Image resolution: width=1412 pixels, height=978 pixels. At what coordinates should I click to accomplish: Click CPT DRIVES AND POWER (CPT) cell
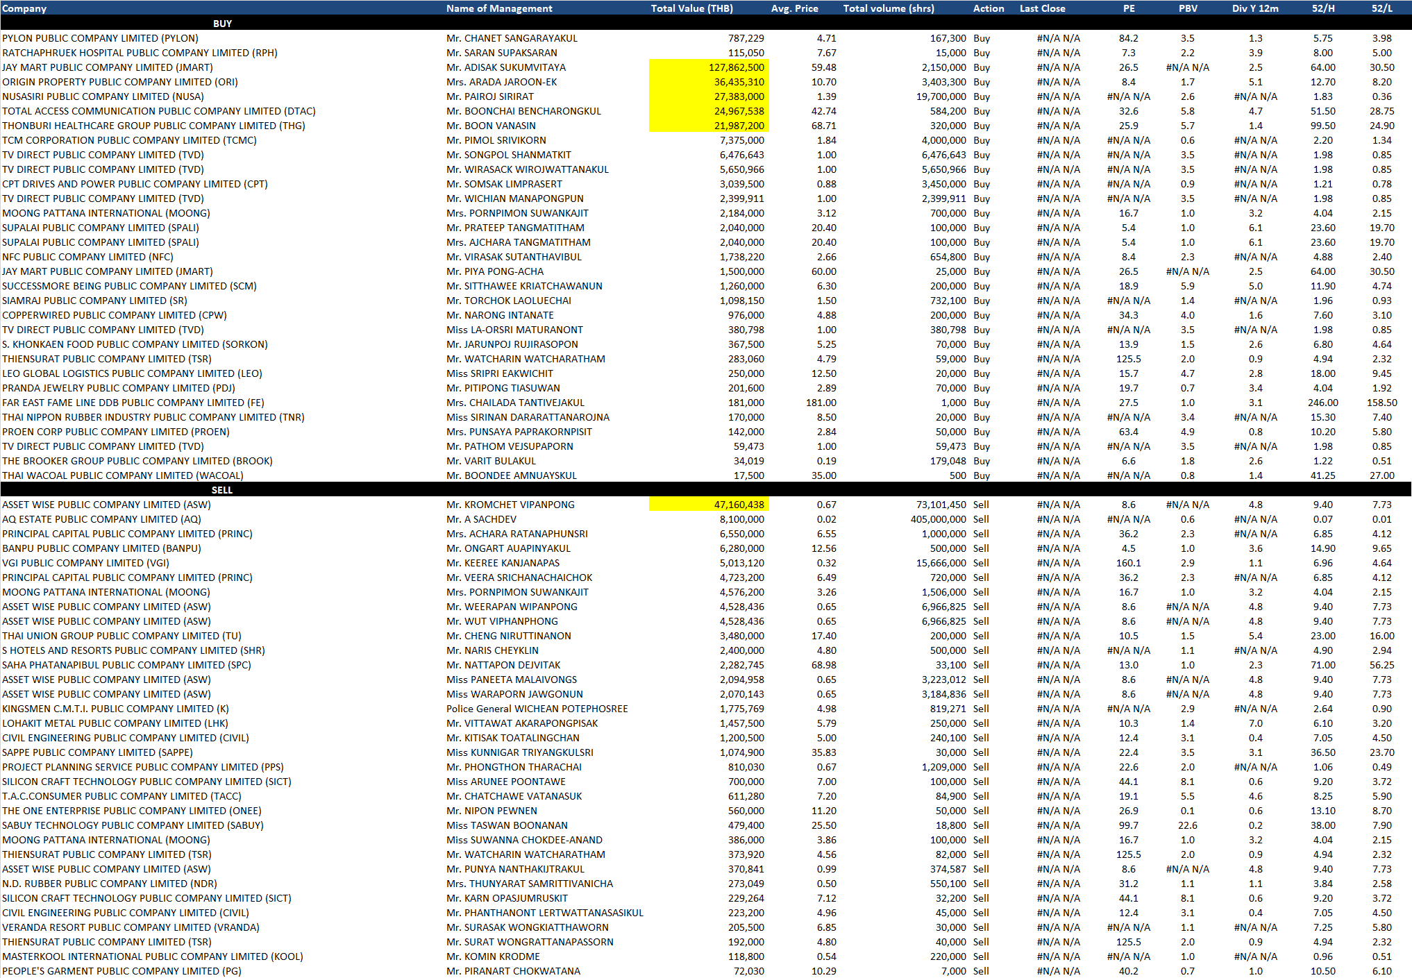click(x=135, y=184)
